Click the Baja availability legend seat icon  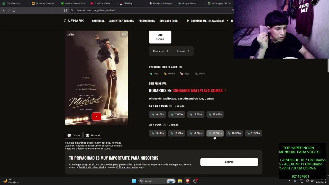pyautogui.click(x=181, y=74)
